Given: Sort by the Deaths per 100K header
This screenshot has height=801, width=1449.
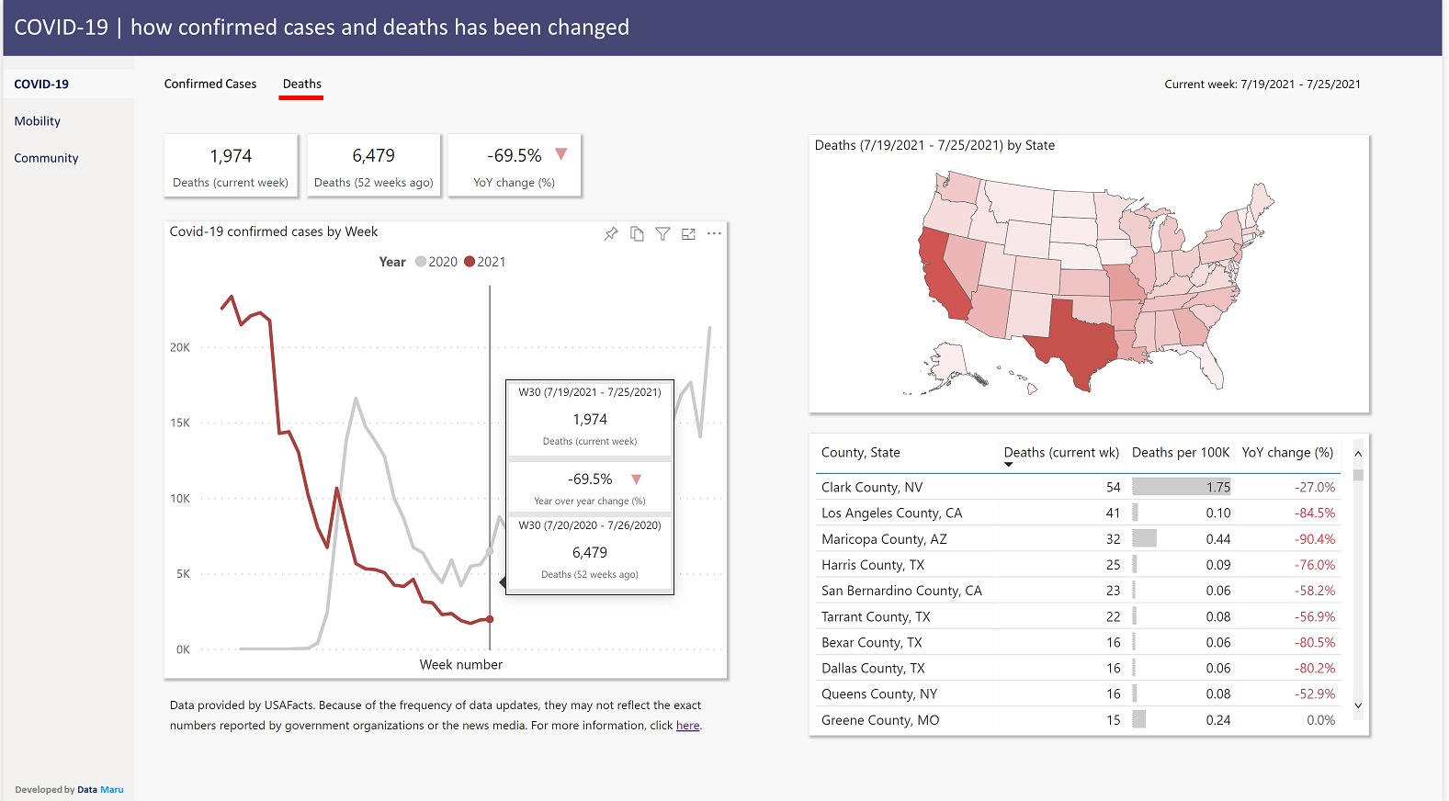Looking at the screenshot, I should [1181, 453].
